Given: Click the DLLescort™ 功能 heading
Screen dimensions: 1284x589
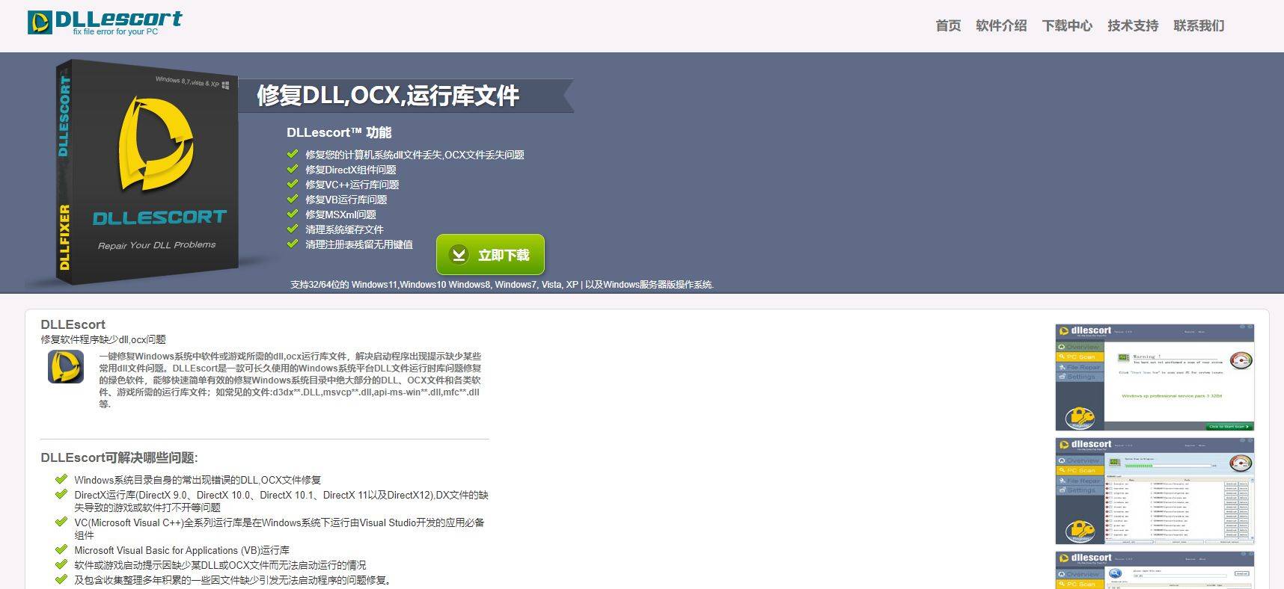Looking at the screenshot, I should point(339,132).
